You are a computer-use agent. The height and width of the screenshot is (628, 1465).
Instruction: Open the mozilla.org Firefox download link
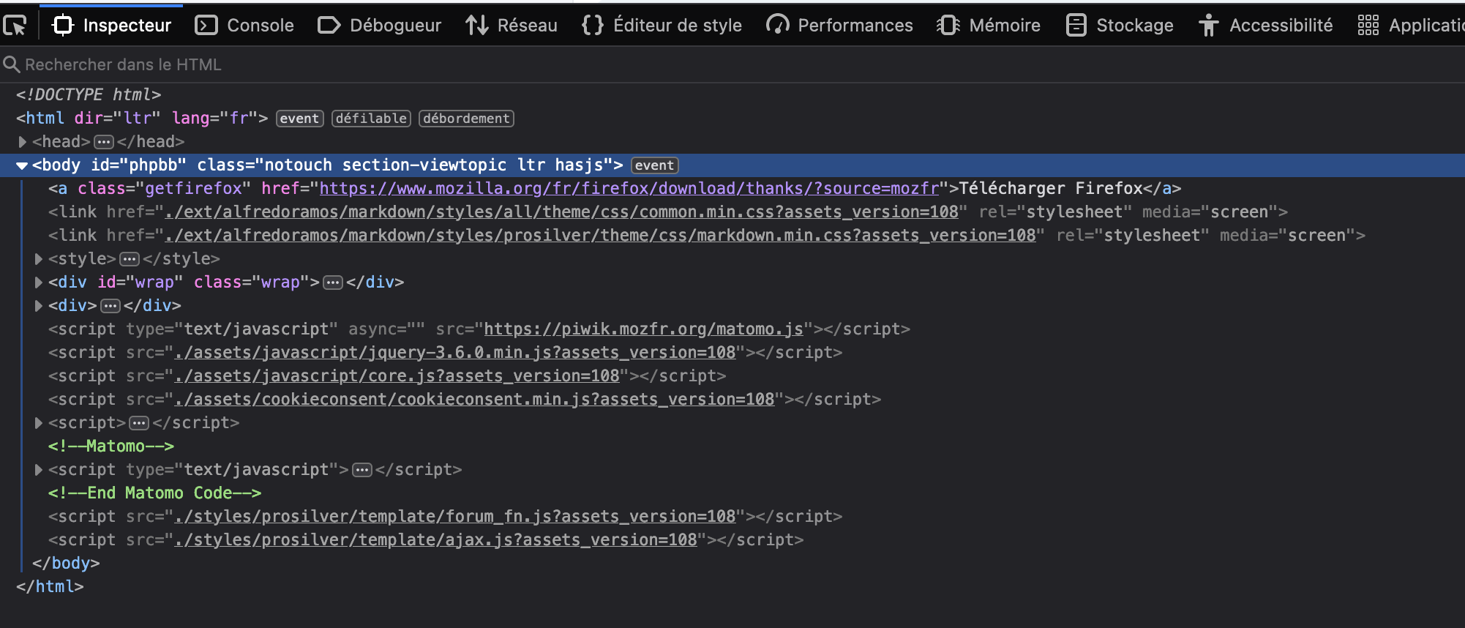pos(629,189)
